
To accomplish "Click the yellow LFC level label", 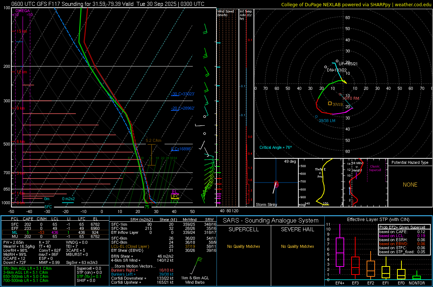I will [175, 196].
